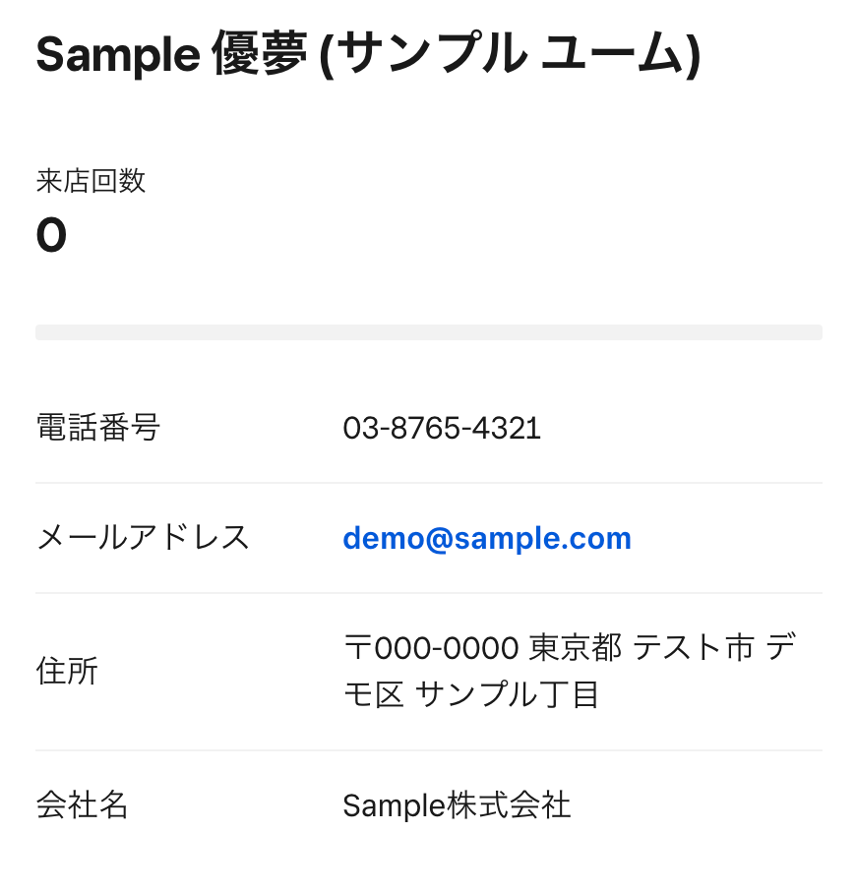Click the メールアドレス field label
The height and width of the screenshot is (891, 856).
click(143, 538)
